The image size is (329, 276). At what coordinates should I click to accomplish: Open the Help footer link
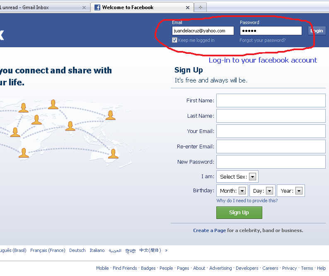(x=321, y=268)
